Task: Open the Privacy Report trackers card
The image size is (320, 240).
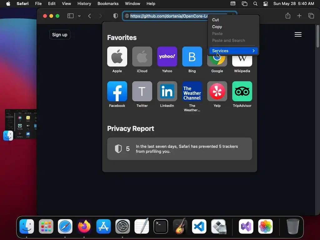Action: pyautogui.click(x=180, y=149)
